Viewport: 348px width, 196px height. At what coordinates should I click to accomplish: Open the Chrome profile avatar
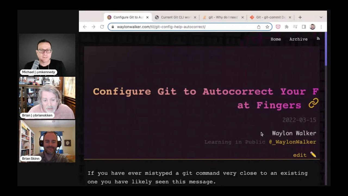(x=313, y=27)
